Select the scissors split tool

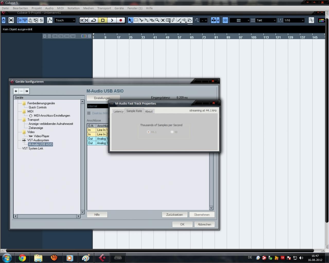(141, 20)
